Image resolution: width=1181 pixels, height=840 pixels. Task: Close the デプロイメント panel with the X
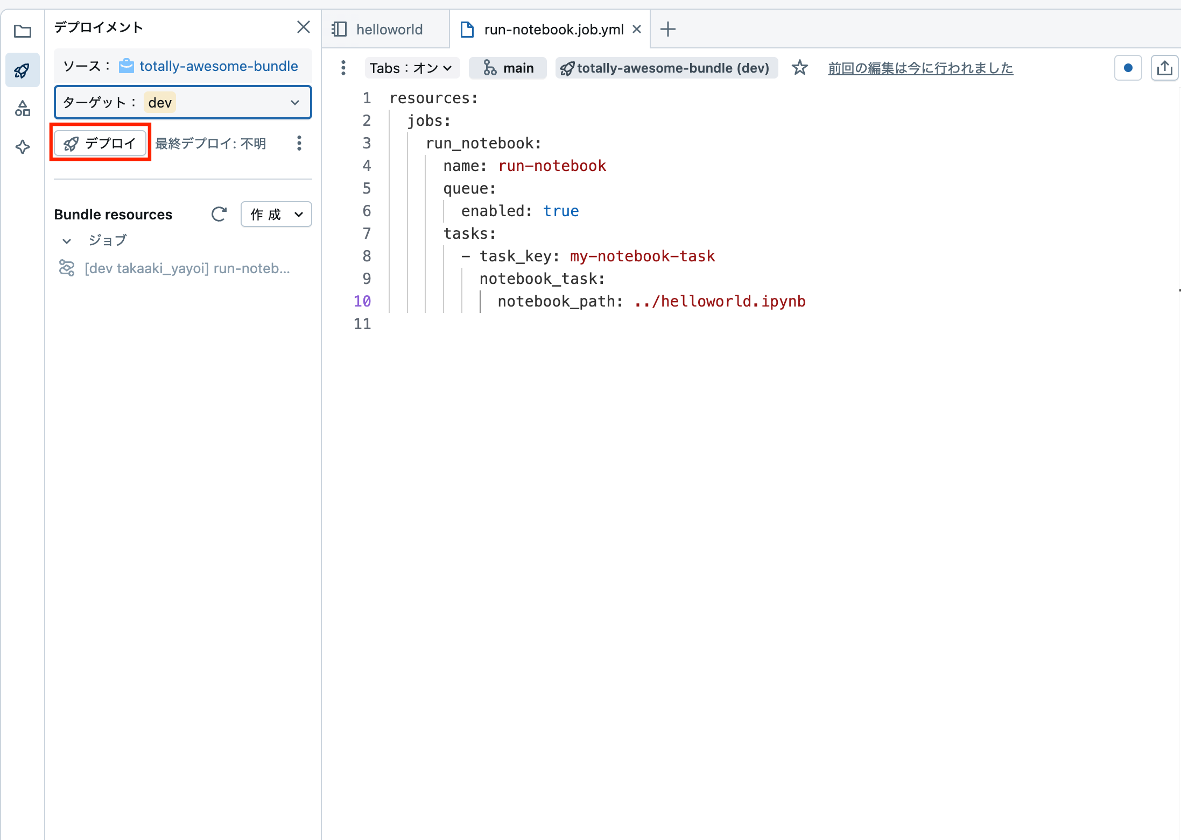pyautogui.click(x=304, y=27)
